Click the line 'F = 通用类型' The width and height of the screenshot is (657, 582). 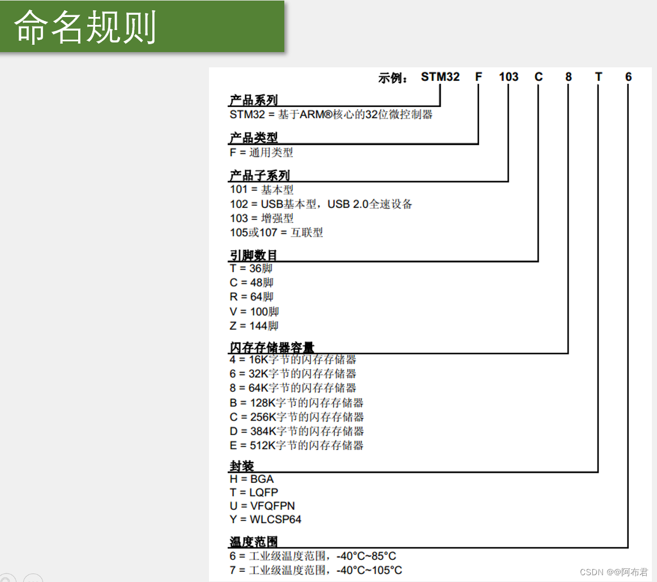pyautogui.click(x=261, y=152)
